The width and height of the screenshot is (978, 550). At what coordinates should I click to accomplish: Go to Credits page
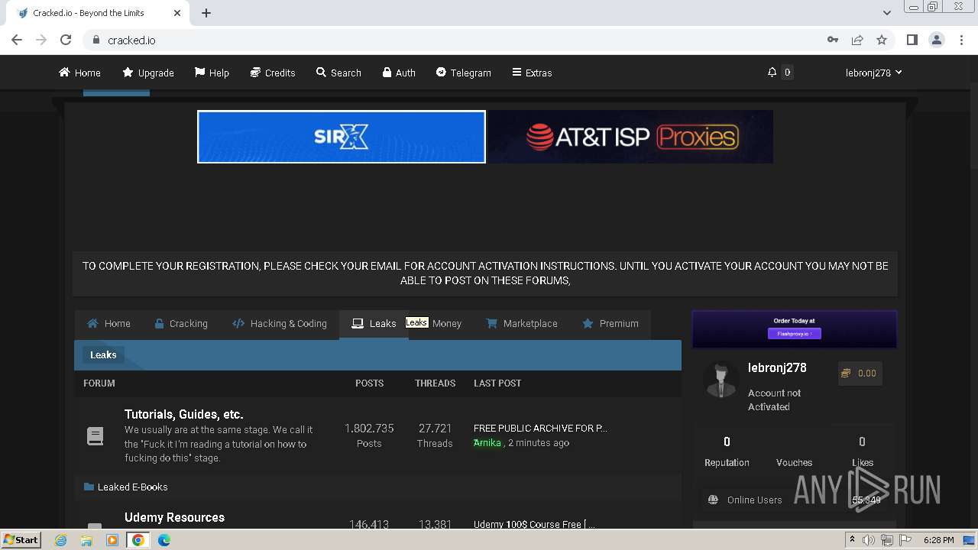point(273,73)
